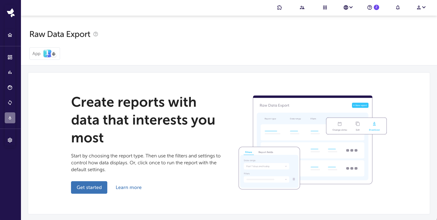This screenshot has height=220, width=437.
Task: Select the highlighted download export sidebar icon
Action: [10, 118]
